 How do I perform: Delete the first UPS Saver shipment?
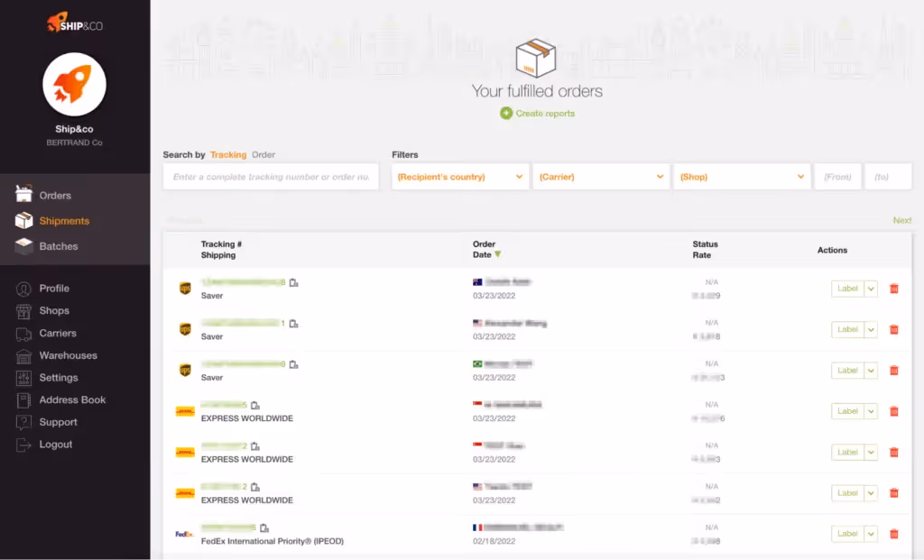point(894,289)
